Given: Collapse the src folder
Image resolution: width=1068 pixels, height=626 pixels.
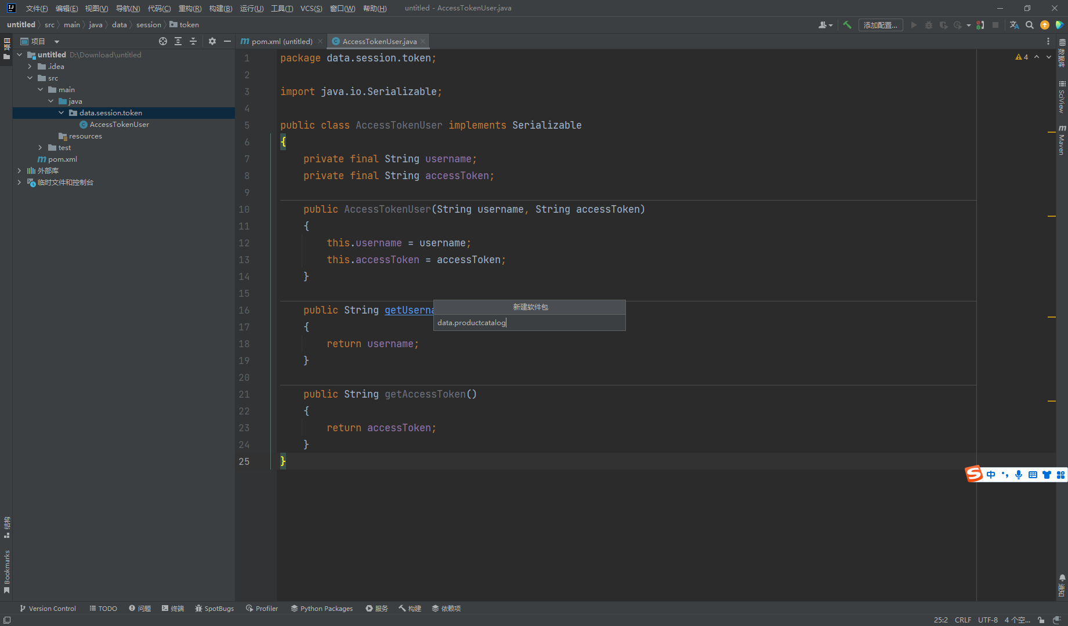Looking at the screenshot, I should coord(30,78).
